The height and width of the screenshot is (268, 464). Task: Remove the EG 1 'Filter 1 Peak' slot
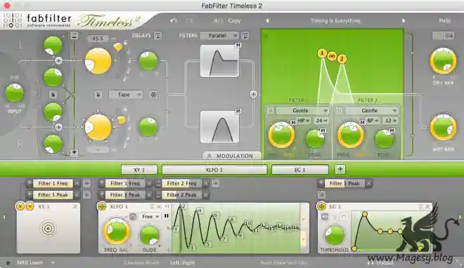pyautogui.click(x=368, y=183)
